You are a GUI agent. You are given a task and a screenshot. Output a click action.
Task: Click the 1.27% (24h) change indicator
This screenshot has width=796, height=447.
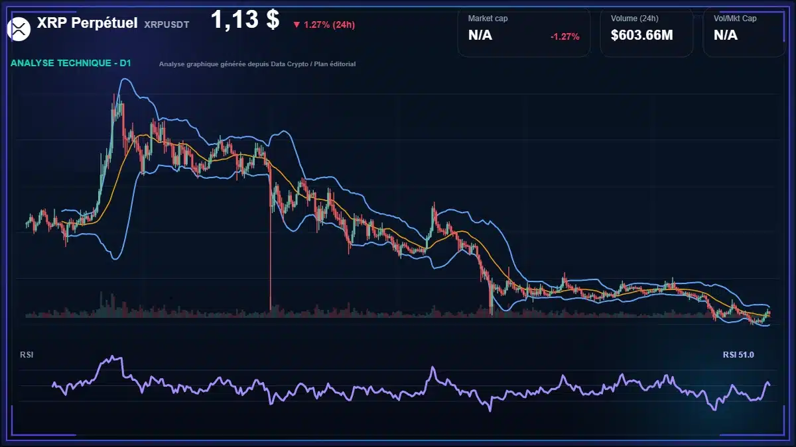[x=324, y=25]
